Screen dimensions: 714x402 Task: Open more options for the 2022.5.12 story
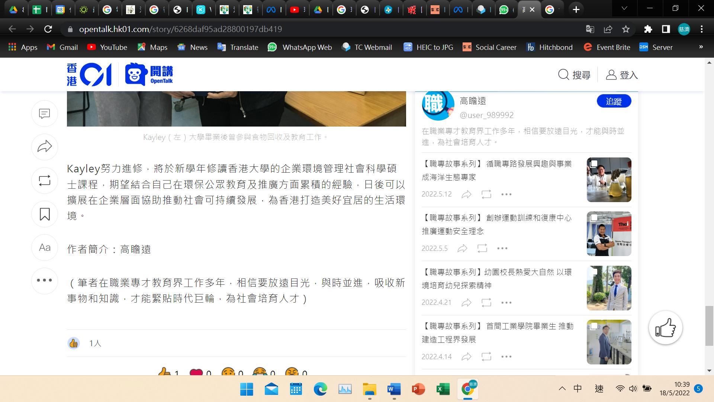[506, 194]
